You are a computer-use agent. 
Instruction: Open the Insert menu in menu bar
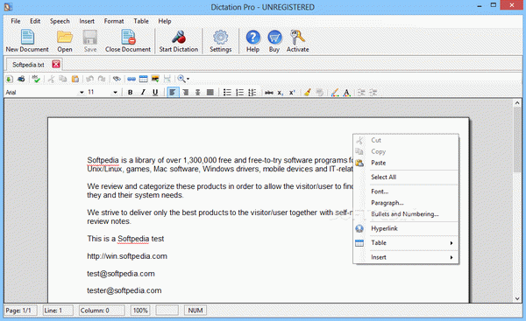pos(87,21)
